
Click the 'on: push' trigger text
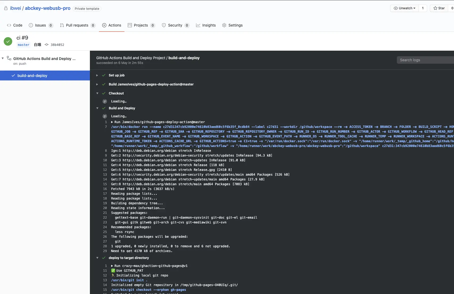point(20,64)
